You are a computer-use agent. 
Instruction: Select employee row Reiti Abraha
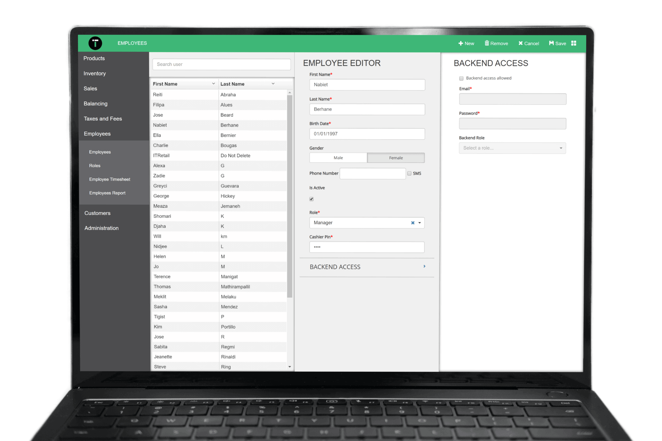coord(219,95)
